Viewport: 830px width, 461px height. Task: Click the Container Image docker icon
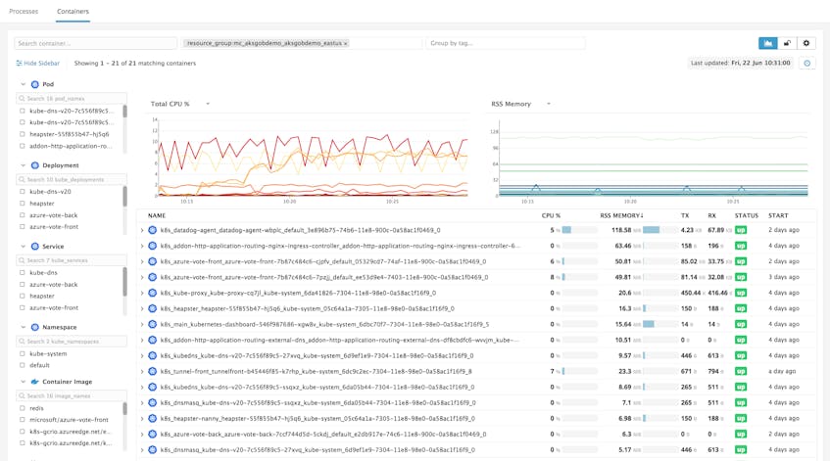(x=35, y=382)
